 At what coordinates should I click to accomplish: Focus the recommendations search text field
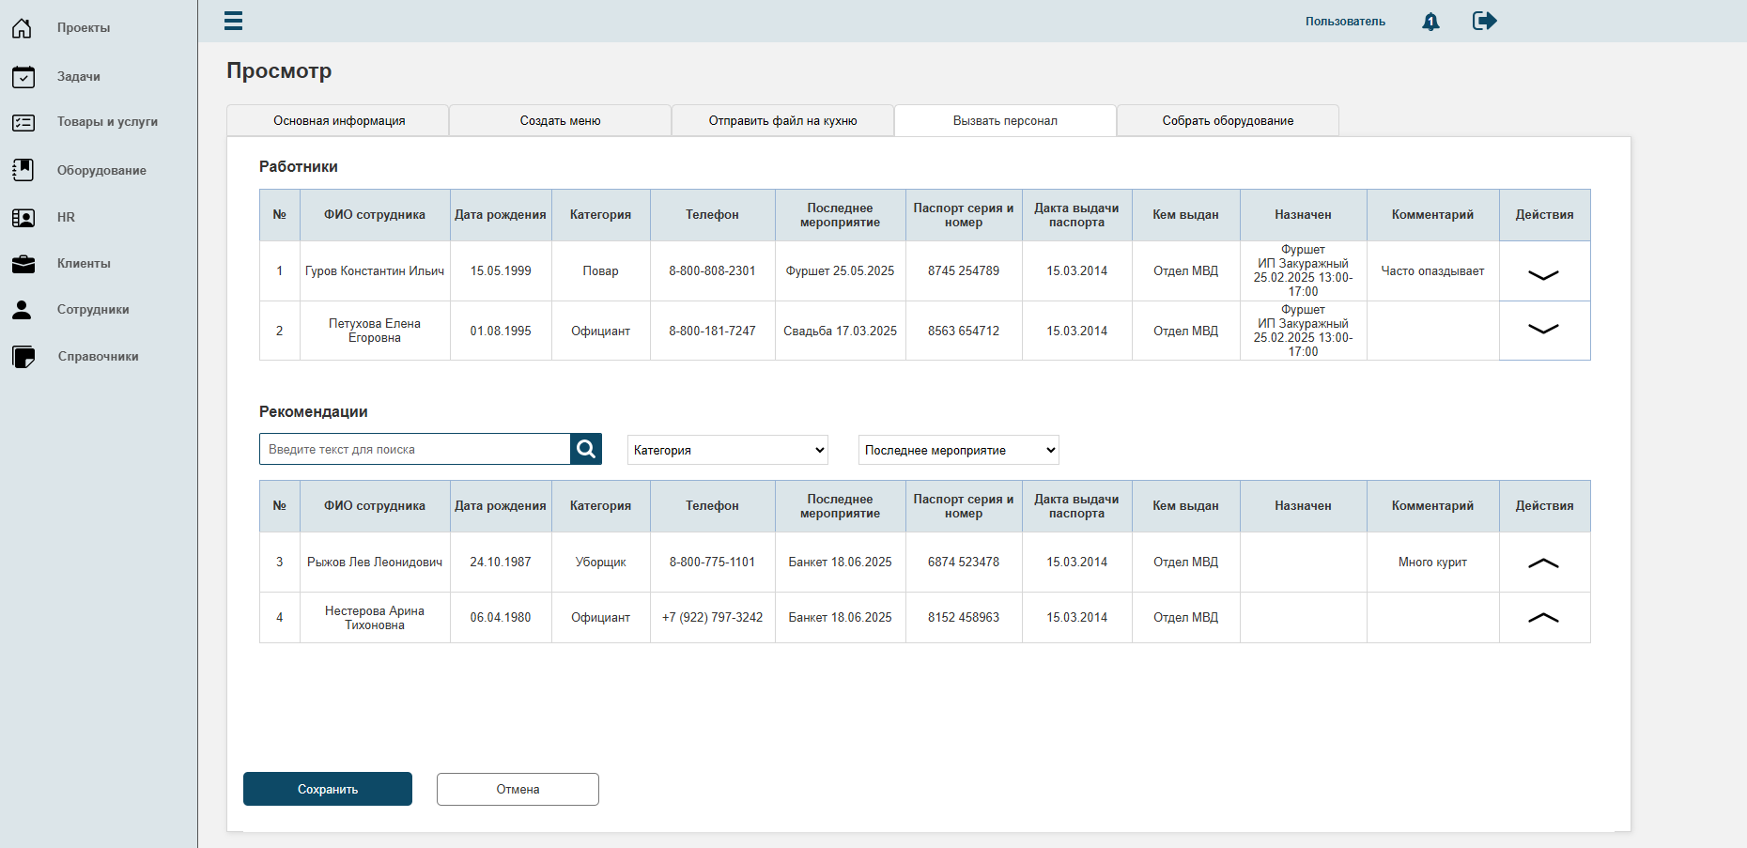(x=415, y=449)
